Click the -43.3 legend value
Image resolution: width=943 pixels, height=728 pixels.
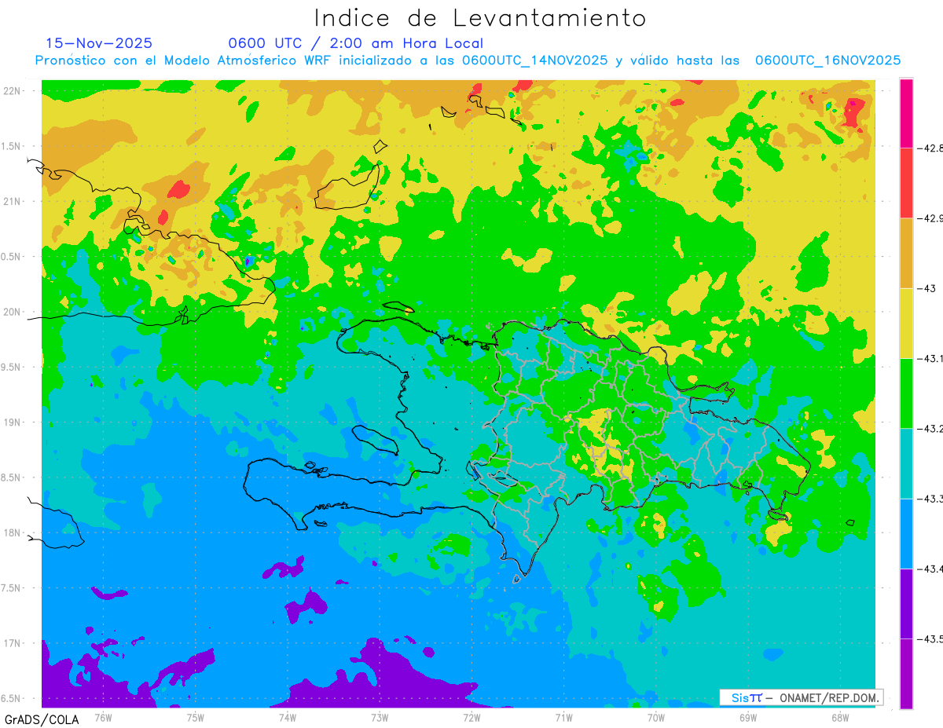930,499
